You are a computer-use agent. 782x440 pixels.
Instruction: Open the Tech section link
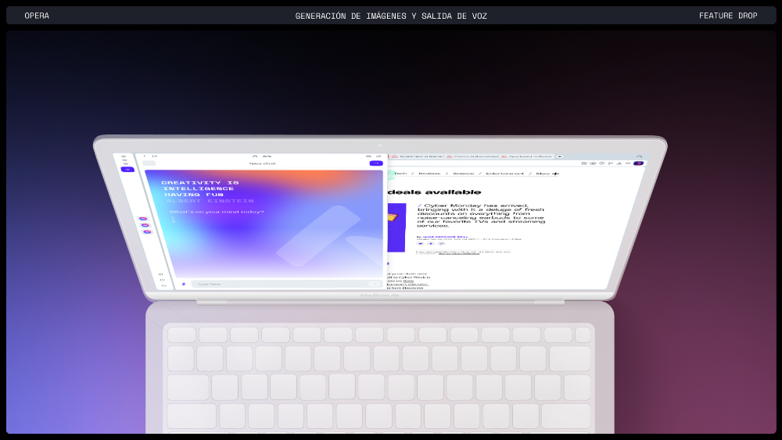tap(400, 173)
